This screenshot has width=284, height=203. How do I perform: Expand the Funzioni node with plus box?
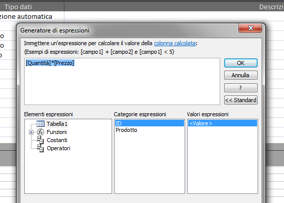[x=31, y=132]
